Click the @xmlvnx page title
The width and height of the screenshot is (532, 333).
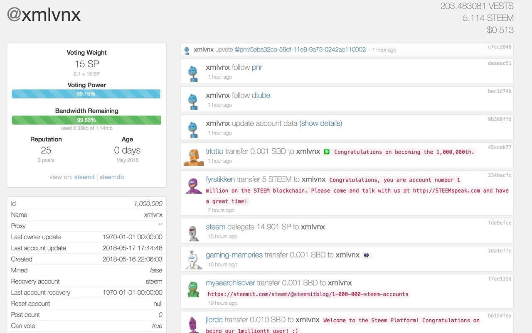click(x=44, y=15)
